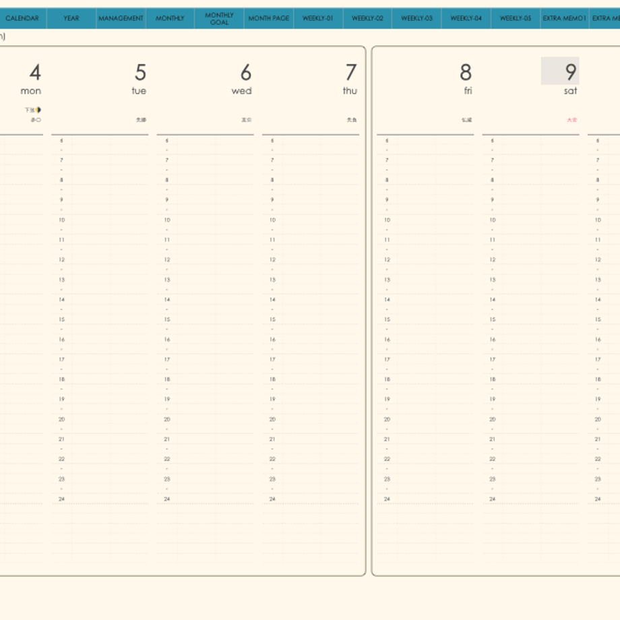Click hour 14 in Thursday's column
Image resolution: width=620 pixels, height=620 pixels.
(x=272, y=300)
